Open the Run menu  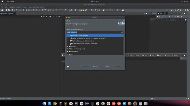coord(30,7)
